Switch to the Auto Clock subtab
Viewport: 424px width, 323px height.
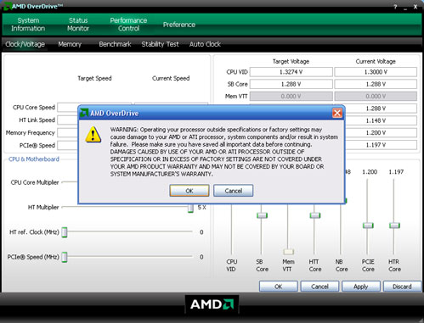pyautogui.click(x=205, y=44)
